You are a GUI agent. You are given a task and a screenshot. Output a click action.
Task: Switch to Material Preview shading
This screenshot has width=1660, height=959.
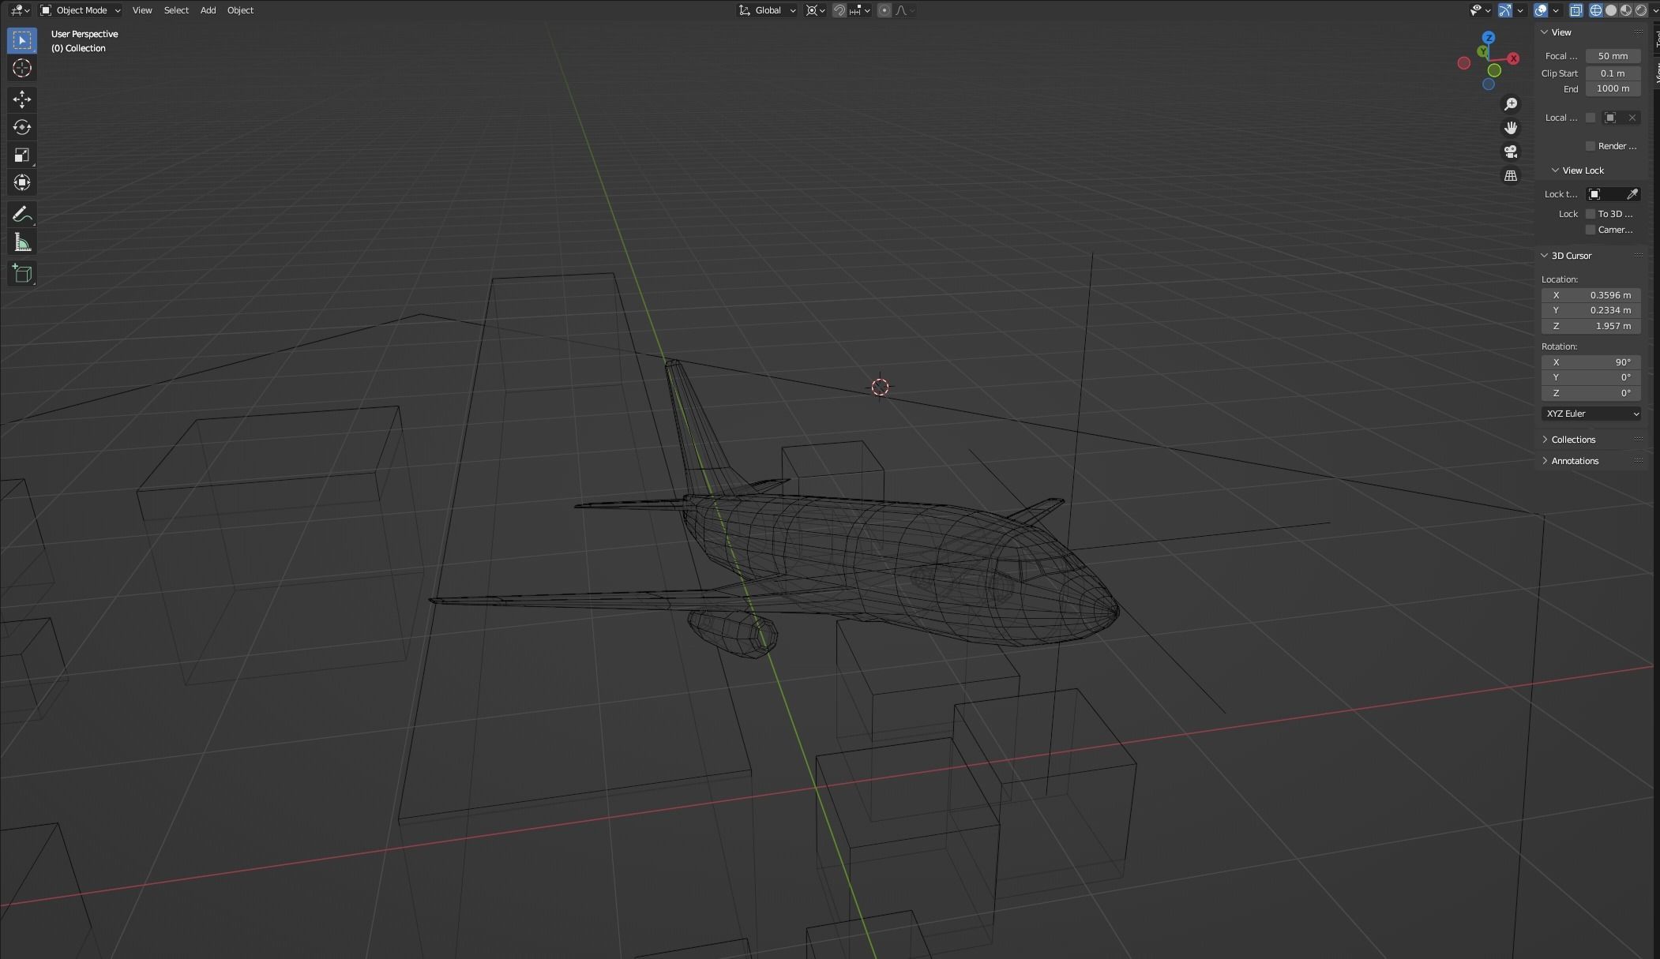click(x=1626, y=10)
